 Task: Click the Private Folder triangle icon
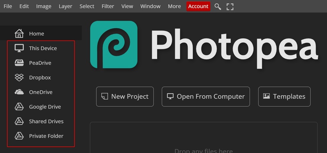coord(19,136)
